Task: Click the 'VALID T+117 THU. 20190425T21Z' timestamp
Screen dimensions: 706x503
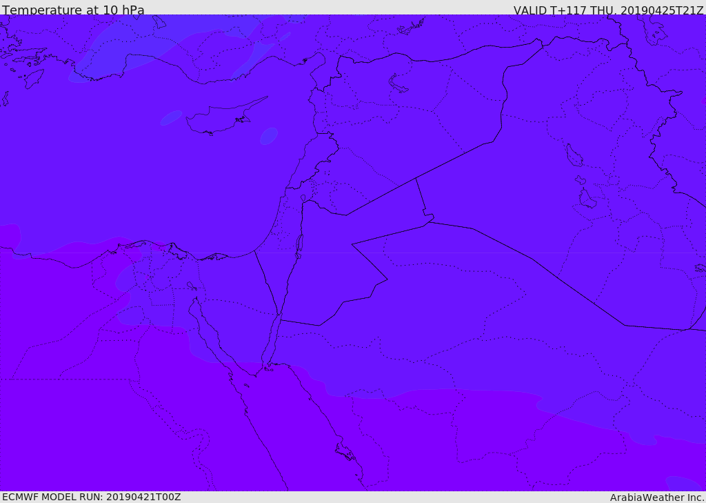Action: (609, 10)
